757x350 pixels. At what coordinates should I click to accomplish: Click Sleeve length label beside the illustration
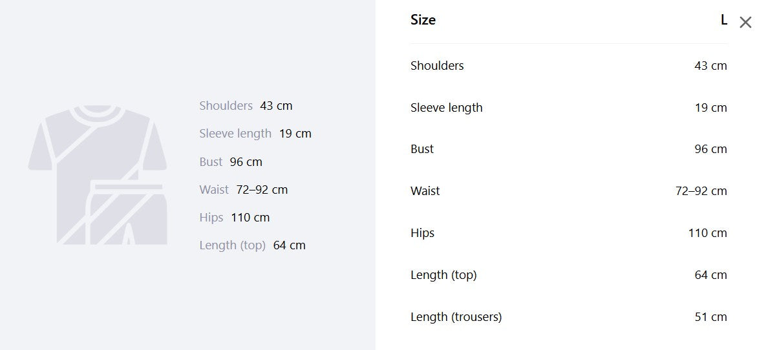(x=235, y=134)
